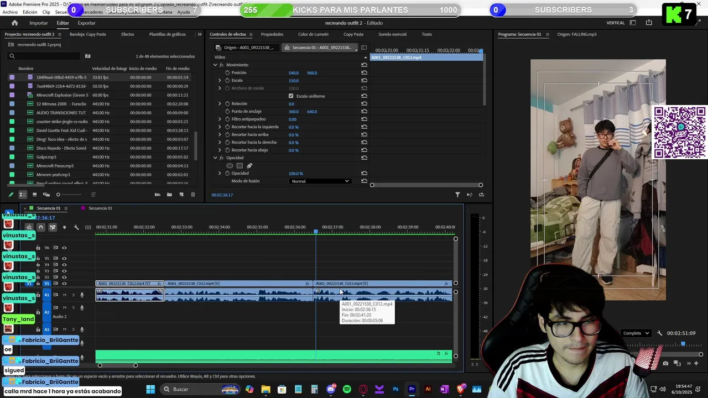Expand Recortar hacia la izquierda property
708x398 pixels.
point(220,127)
